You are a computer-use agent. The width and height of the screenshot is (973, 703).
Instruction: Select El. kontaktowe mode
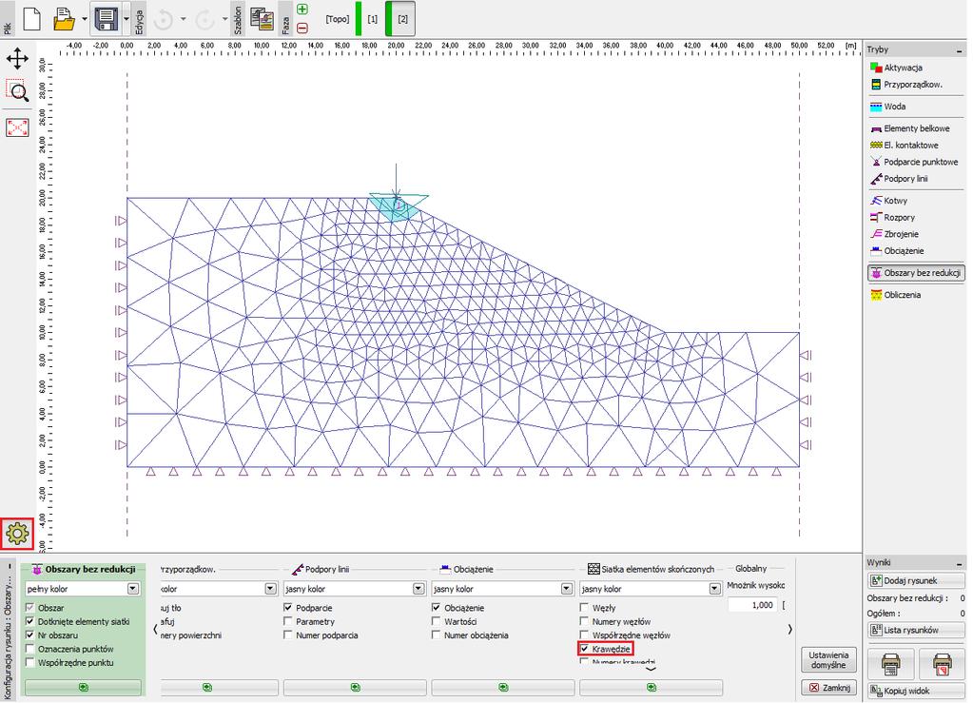905,146
